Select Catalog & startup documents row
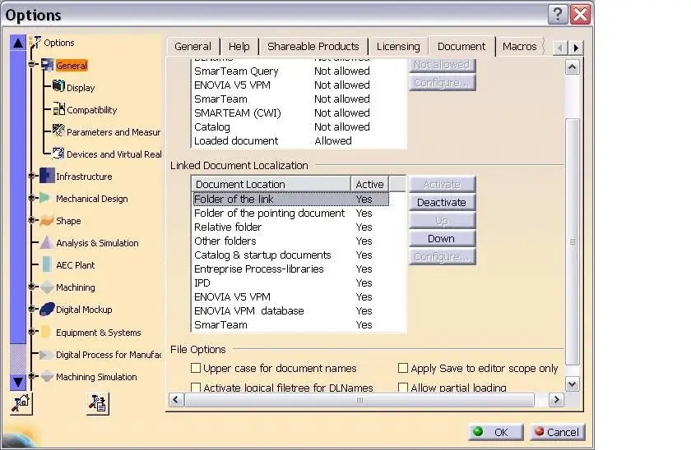The height and width of the screenshot is (450, 691). (291, 255)
